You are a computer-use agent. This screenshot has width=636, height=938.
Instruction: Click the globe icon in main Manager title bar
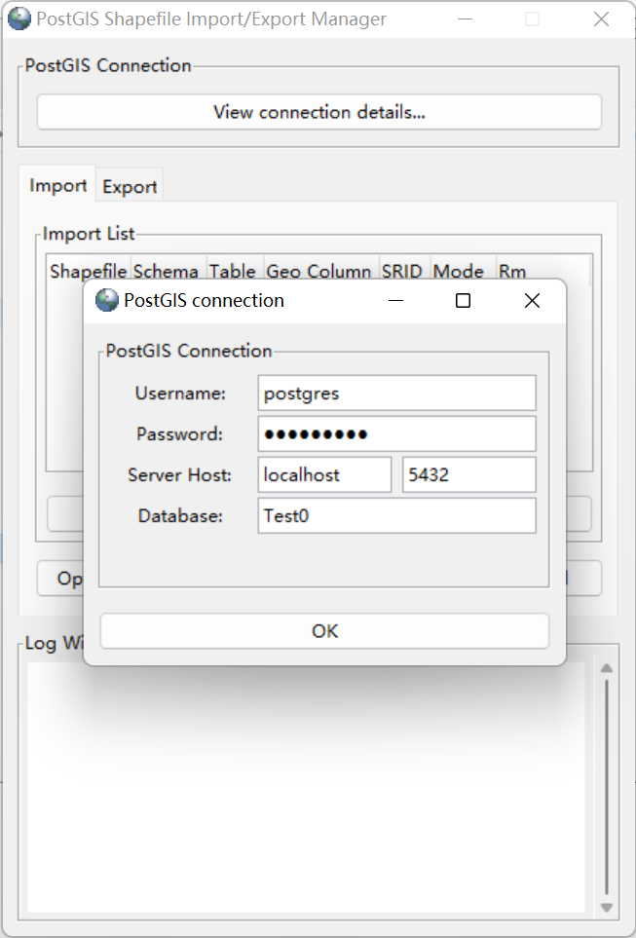coord(19,19)
